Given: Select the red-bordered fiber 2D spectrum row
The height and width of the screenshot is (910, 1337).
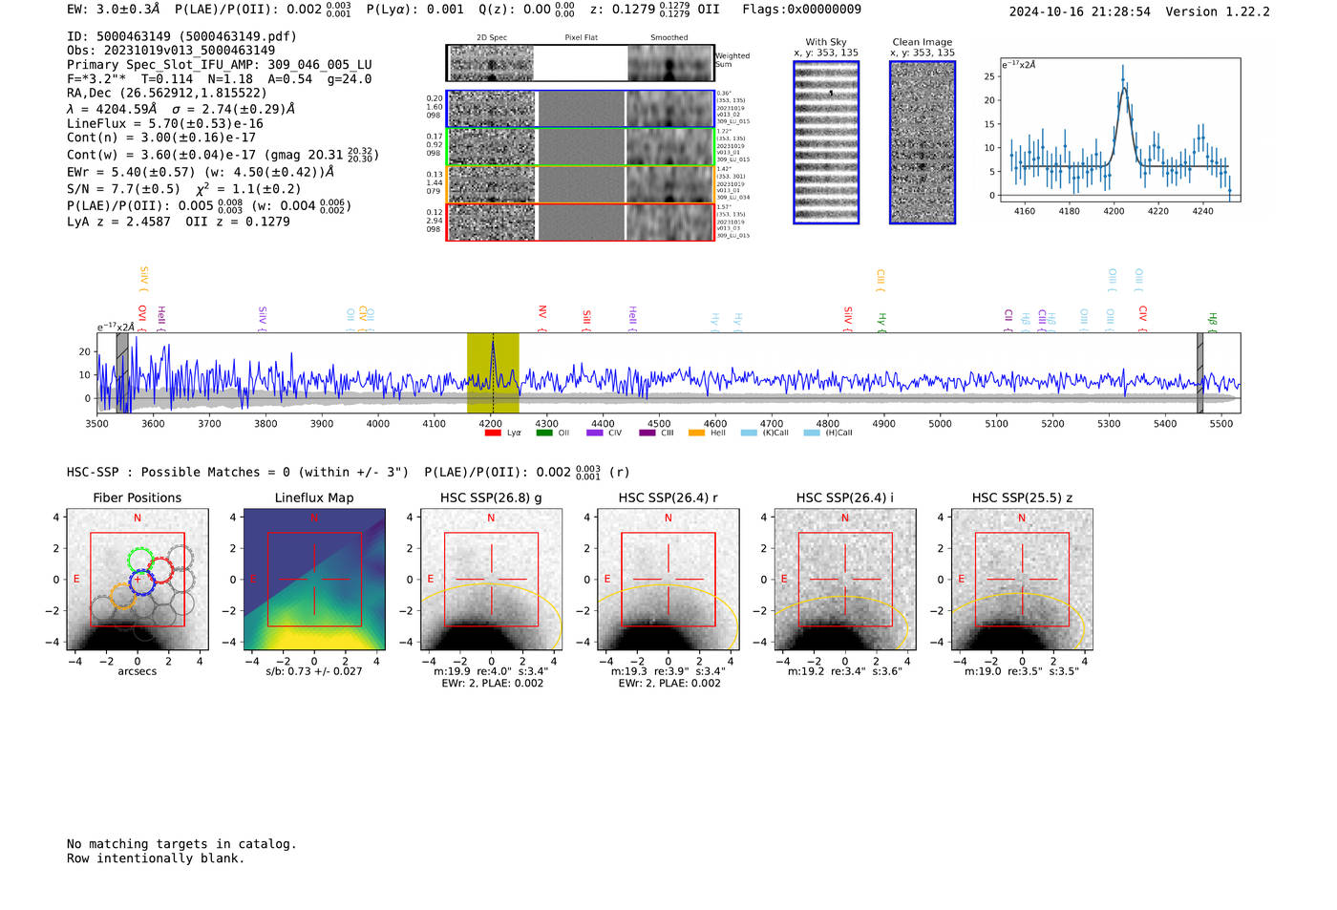Looking at the screenshot, I should click(x=581, y=222).
